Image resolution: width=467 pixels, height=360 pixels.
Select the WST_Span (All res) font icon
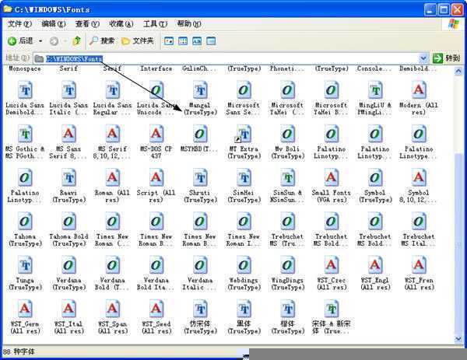113,309
